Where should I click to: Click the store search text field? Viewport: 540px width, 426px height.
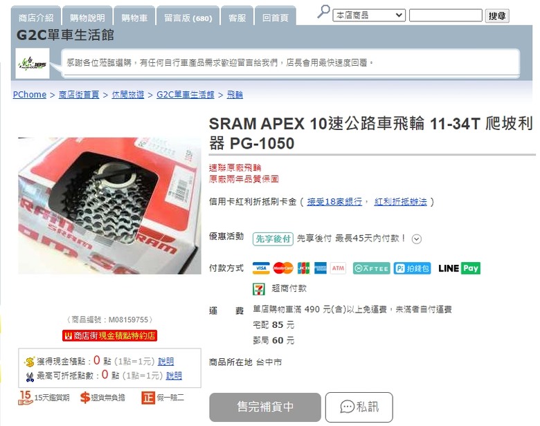445,15
